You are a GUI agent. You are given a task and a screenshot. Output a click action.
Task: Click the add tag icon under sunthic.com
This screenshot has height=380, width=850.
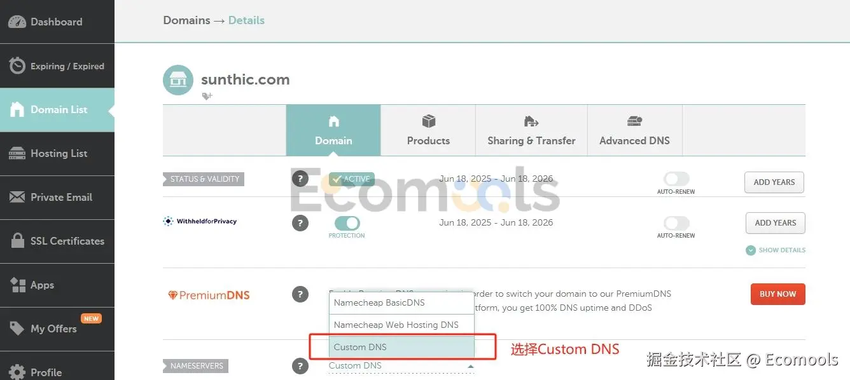(x=207, y=96)
